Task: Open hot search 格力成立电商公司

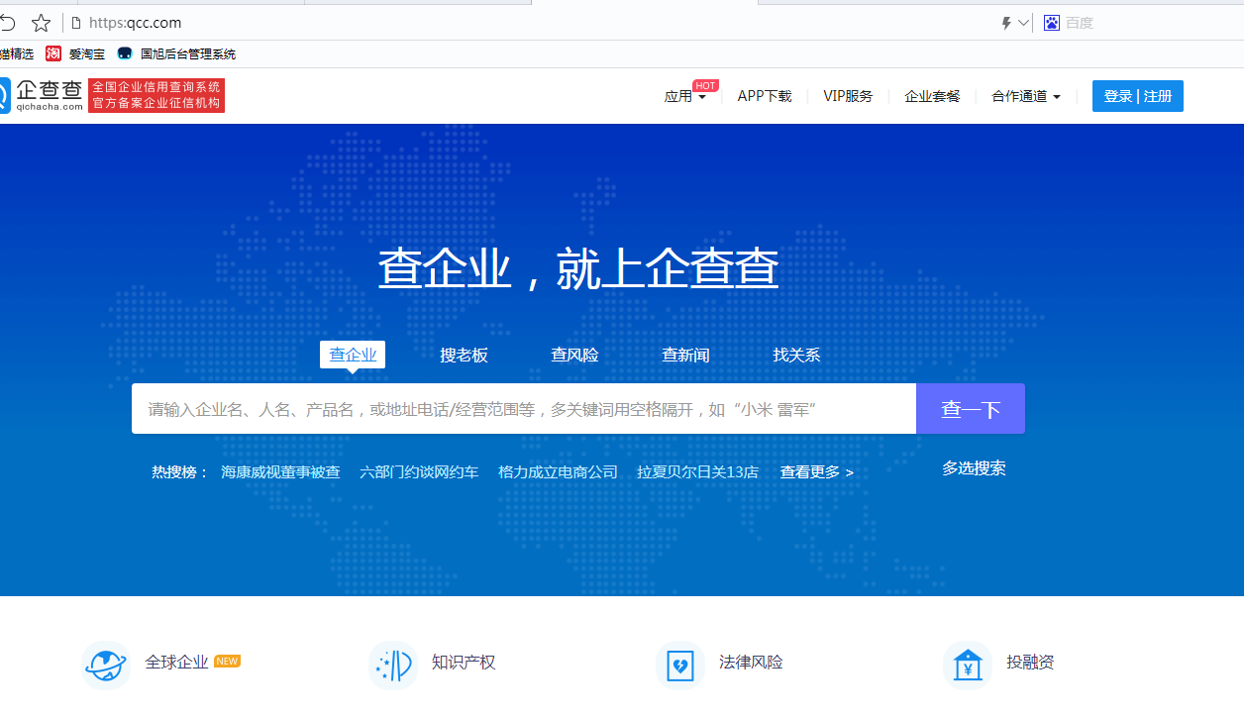Action: pyautogui.click(x=558, y=472)
